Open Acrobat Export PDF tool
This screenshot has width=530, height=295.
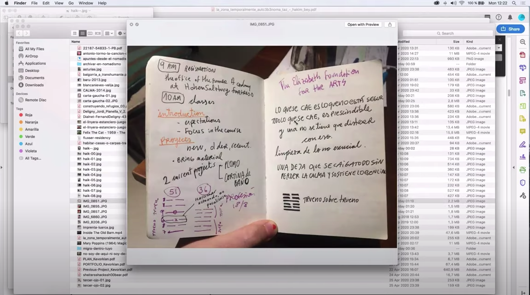coord(523,93)
